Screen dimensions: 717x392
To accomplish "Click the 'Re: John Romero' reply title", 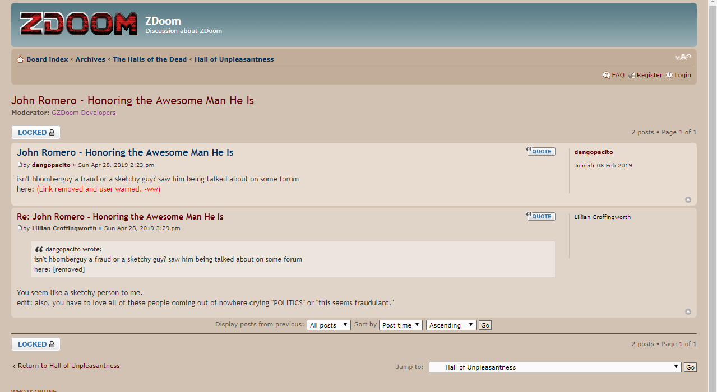I will pos(120,217).
